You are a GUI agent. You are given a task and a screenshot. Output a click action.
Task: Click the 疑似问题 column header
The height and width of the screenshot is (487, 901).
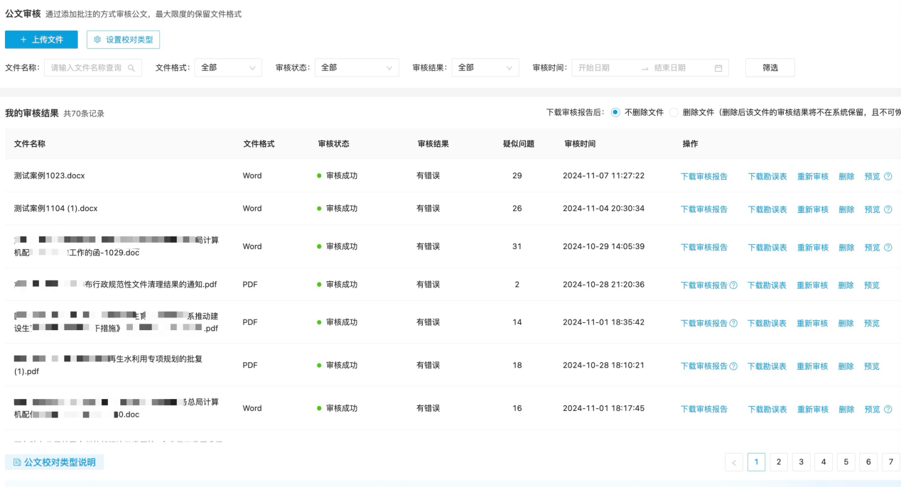point(519,143)
